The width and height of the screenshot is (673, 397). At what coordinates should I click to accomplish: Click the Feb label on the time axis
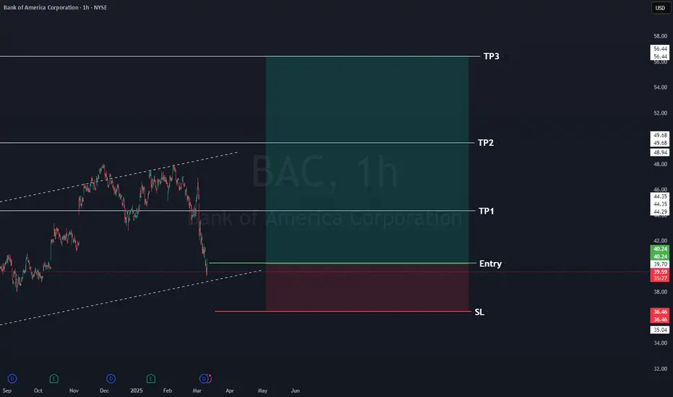pos(168,391)
